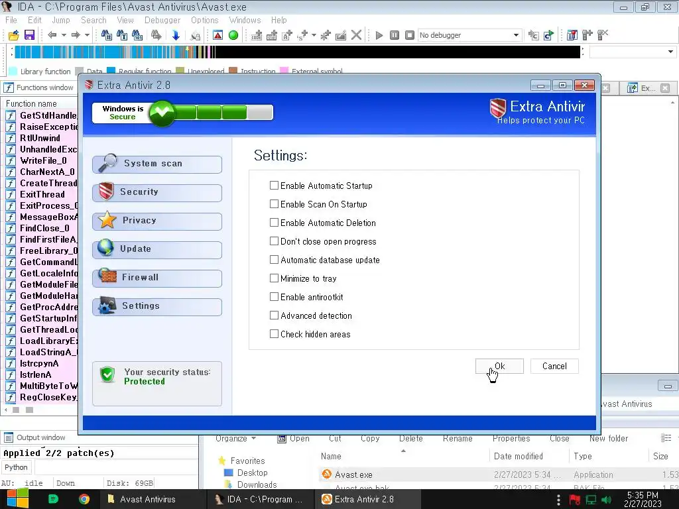Open IDA Jump menu
Screen dimensions: 679x509
click(60, 21)
